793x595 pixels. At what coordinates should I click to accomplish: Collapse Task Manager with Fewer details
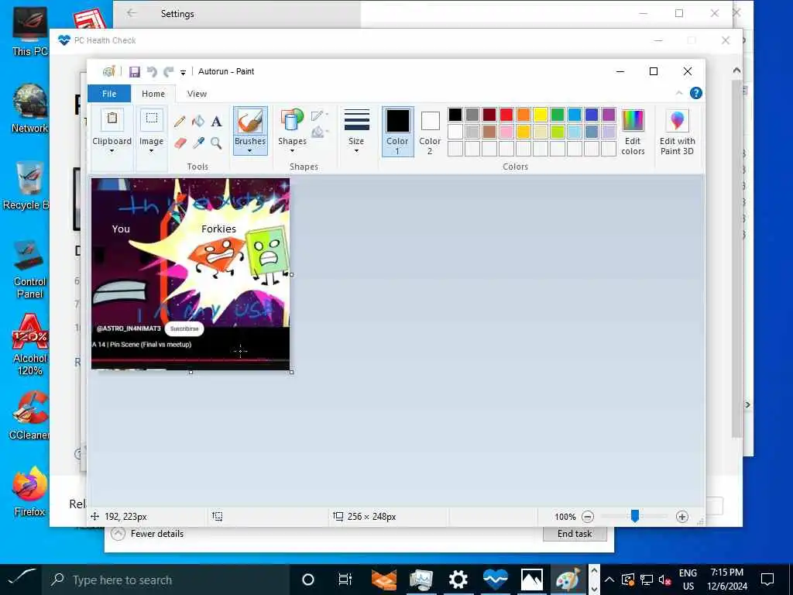tap(148, 533)
